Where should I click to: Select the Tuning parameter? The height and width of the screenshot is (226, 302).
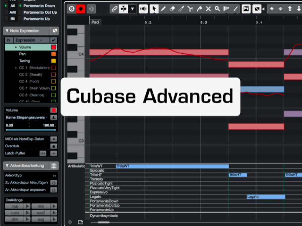point(24,61)
